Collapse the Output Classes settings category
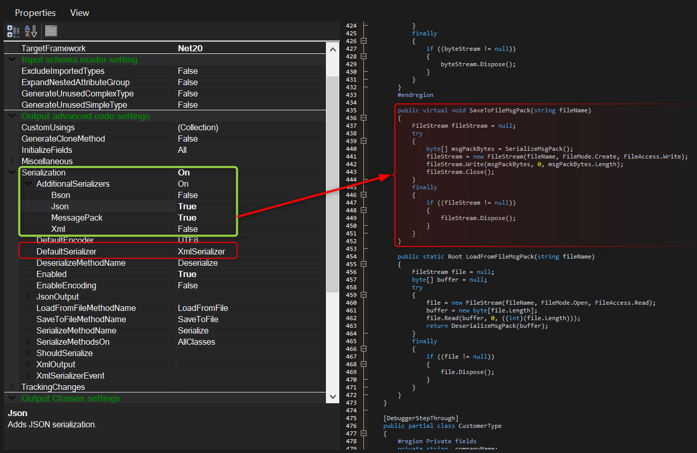 click(x=12, y=399)
